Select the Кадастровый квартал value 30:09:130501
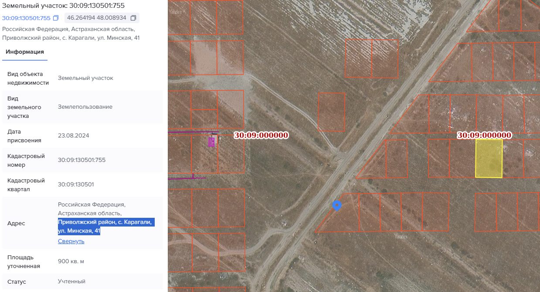Screen dimensions: 540x292 point(76,185)
